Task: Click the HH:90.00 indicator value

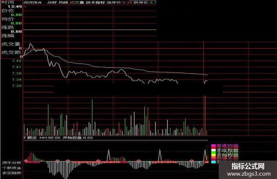Action: [x=50, y=138]
